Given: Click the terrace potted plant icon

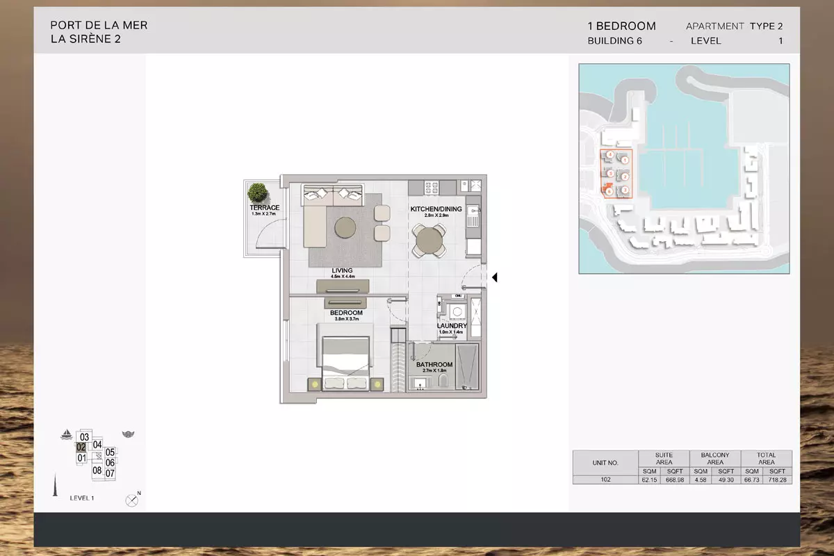Looking at the screenshot, I should click(259, 192).
